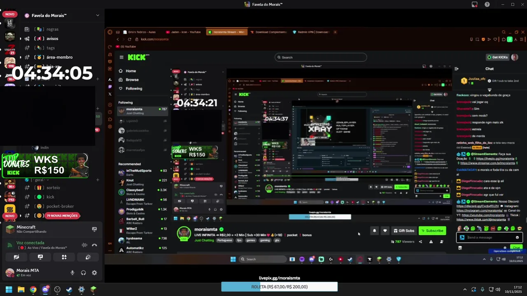The height and width of the screenshot is (296, 527).
Task: Open Discord inbox icon in title bar
Action: (x=475, y=5)
